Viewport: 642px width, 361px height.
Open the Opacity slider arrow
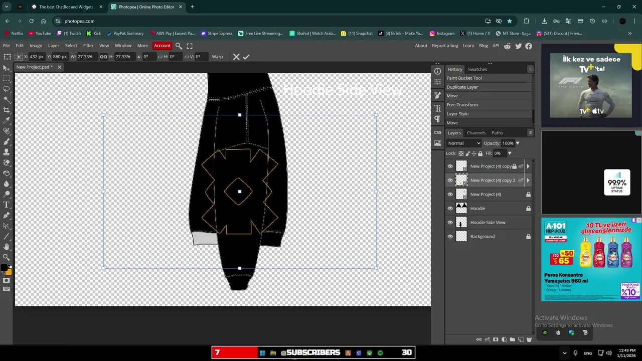click(x=518, y=143)
